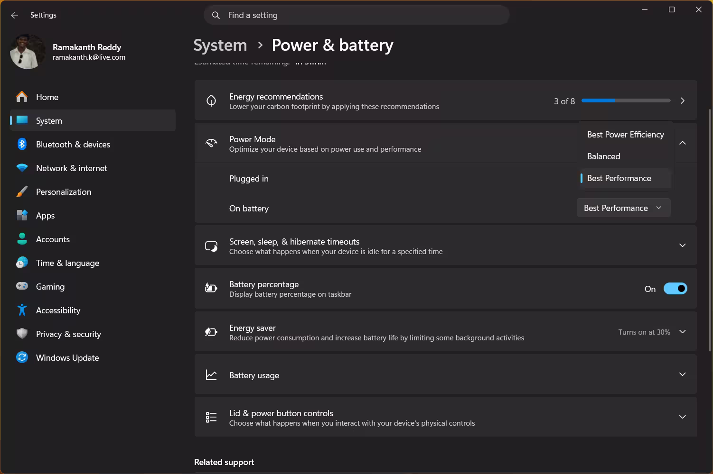
Task: Click the Find a setting search box
Action: pyautogui.click(x=356, y=15)
